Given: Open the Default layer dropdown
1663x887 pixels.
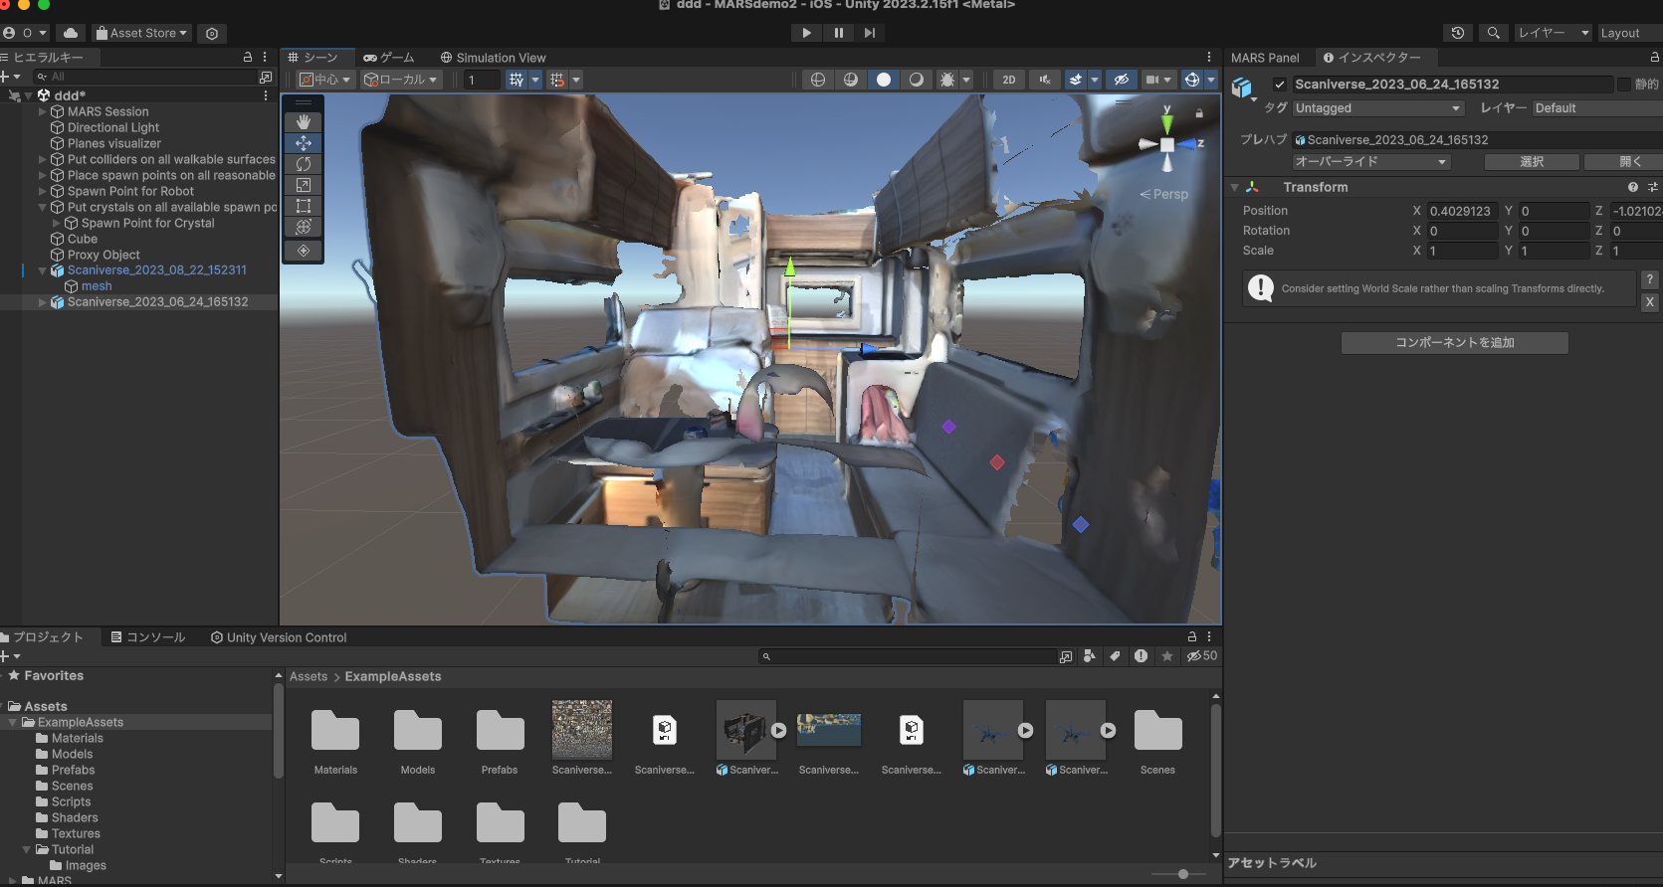Looking at the screenshot, I should tap(1597, 108).
